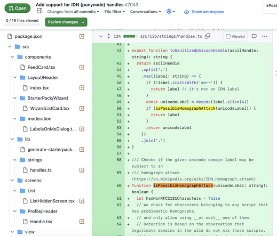Viewport: 277px width, 236px height.
Task: Click modified marker next to generate-starterpack
Action: pyautogui.click(x=82, y=150)
